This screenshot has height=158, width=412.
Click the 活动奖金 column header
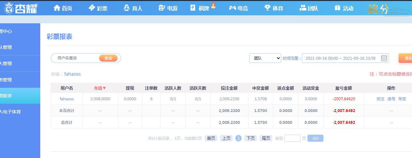(311, 88)
